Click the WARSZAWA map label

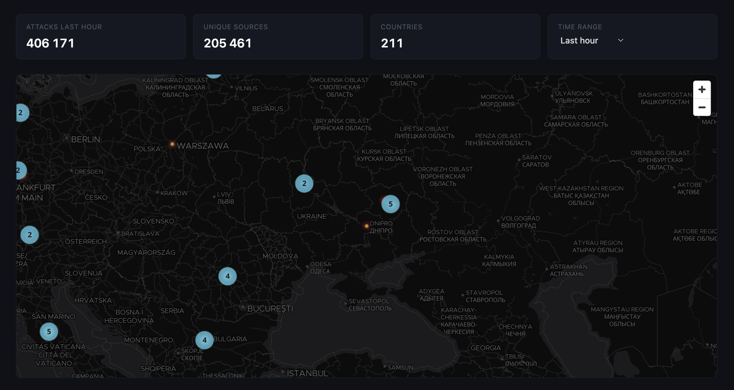pyautogui.click(x=203, y=146)
